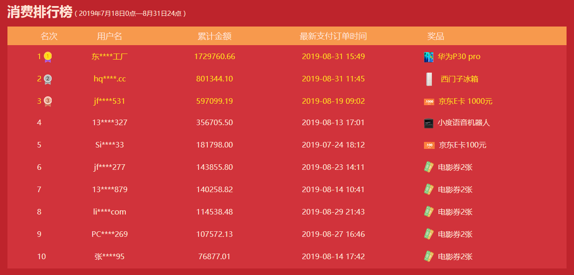Click the order time 2019-08-29 21:43
The width and height of the screenshot is (574, 275).
coord(333,212)
